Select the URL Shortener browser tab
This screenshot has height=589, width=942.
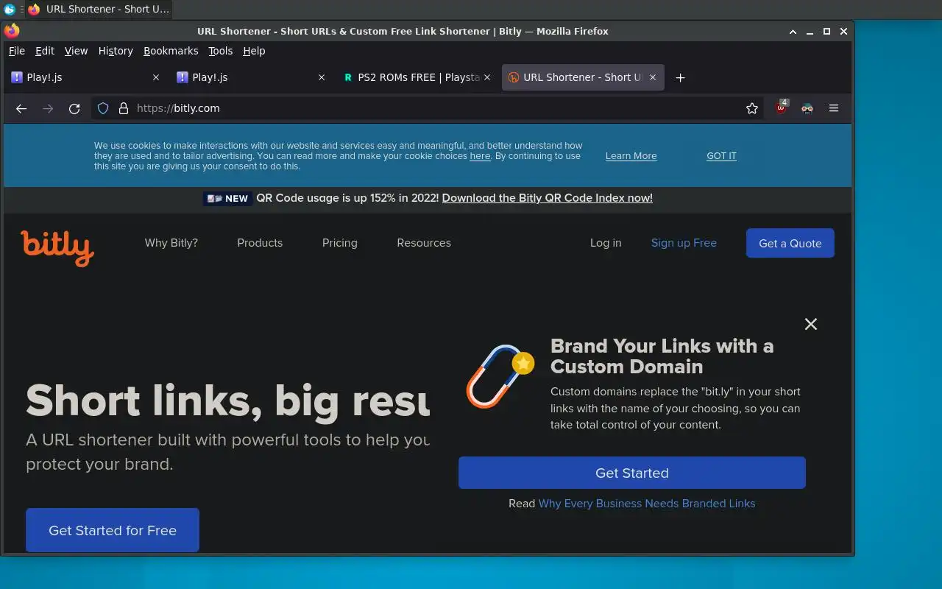(583, 77)
